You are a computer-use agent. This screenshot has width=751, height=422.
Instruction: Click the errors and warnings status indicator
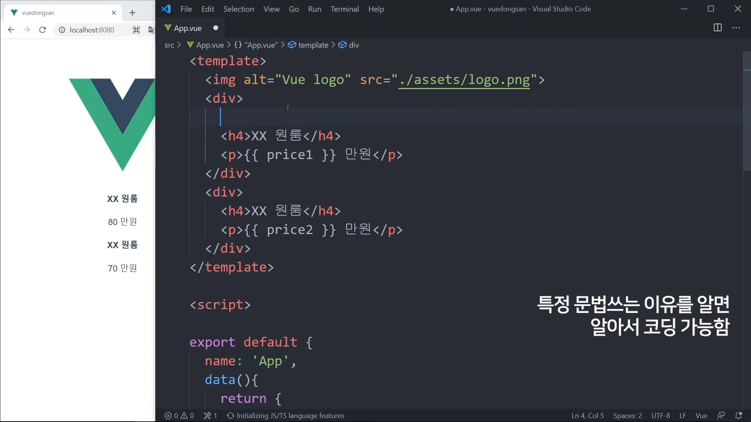pos(179,415)
